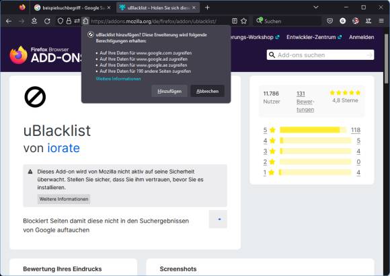Select the uBlacklist add-on tab

(x=158, y=7)
